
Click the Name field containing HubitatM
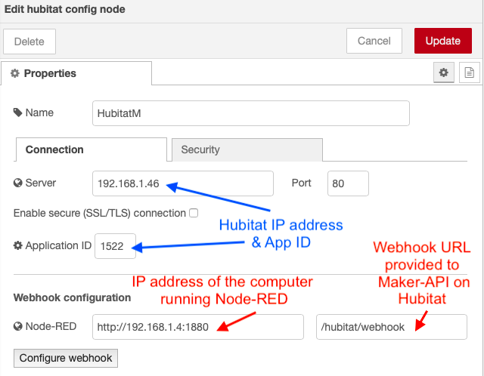click(x=251, y=113)
